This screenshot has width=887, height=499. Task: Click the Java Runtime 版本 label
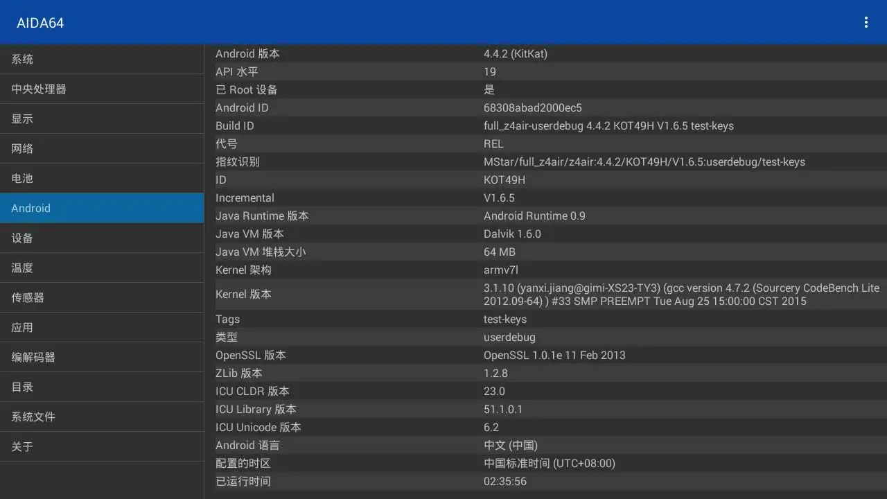click(262, 216)
